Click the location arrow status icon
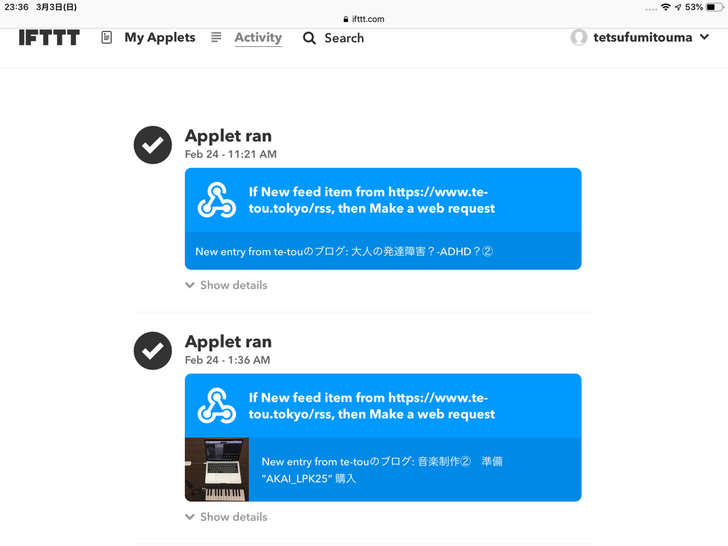This screenshot has width=728, height=546. point(678,7)
